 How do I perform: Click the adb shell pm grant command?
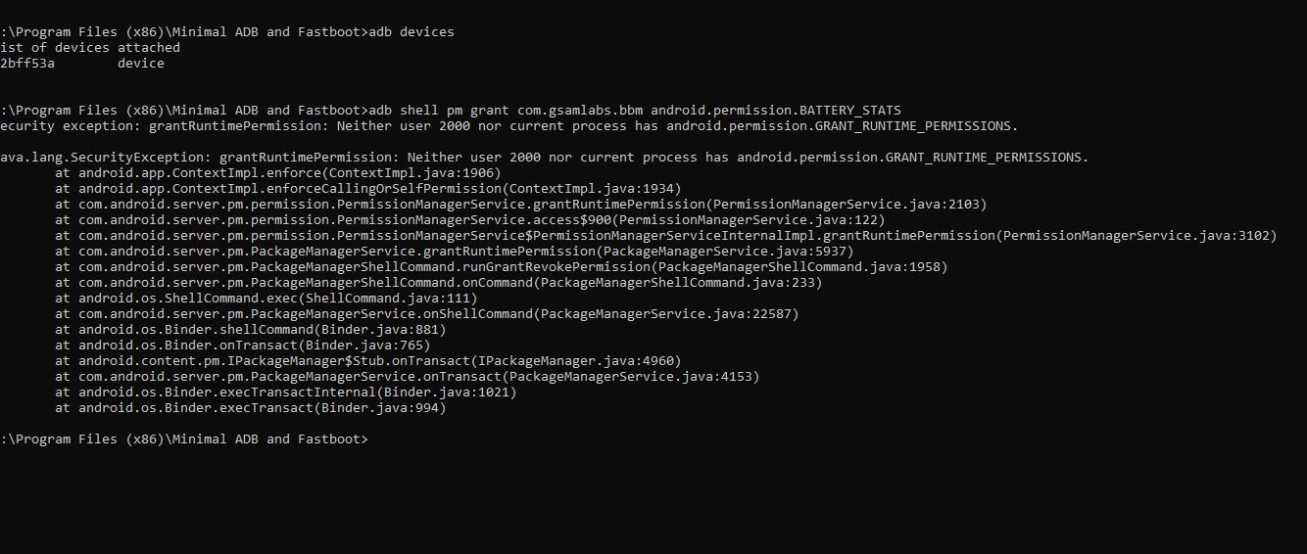click(635, 111)
